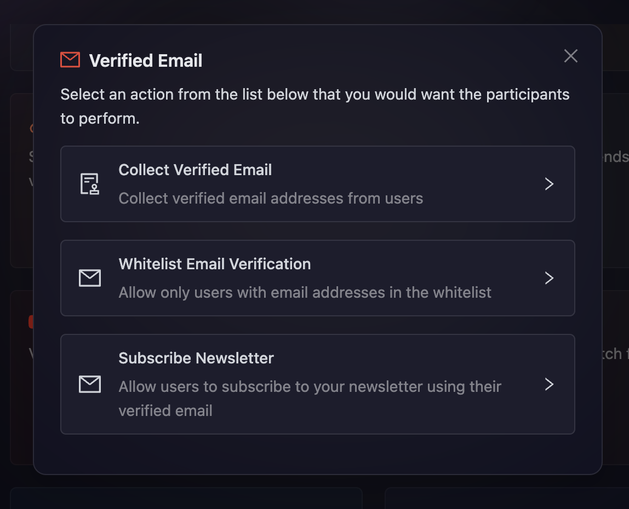The width and height of the screenshot is (629, 509).
Task: Click the envelope icon on Whitelist Email Verification
Action: pos(89,278)
